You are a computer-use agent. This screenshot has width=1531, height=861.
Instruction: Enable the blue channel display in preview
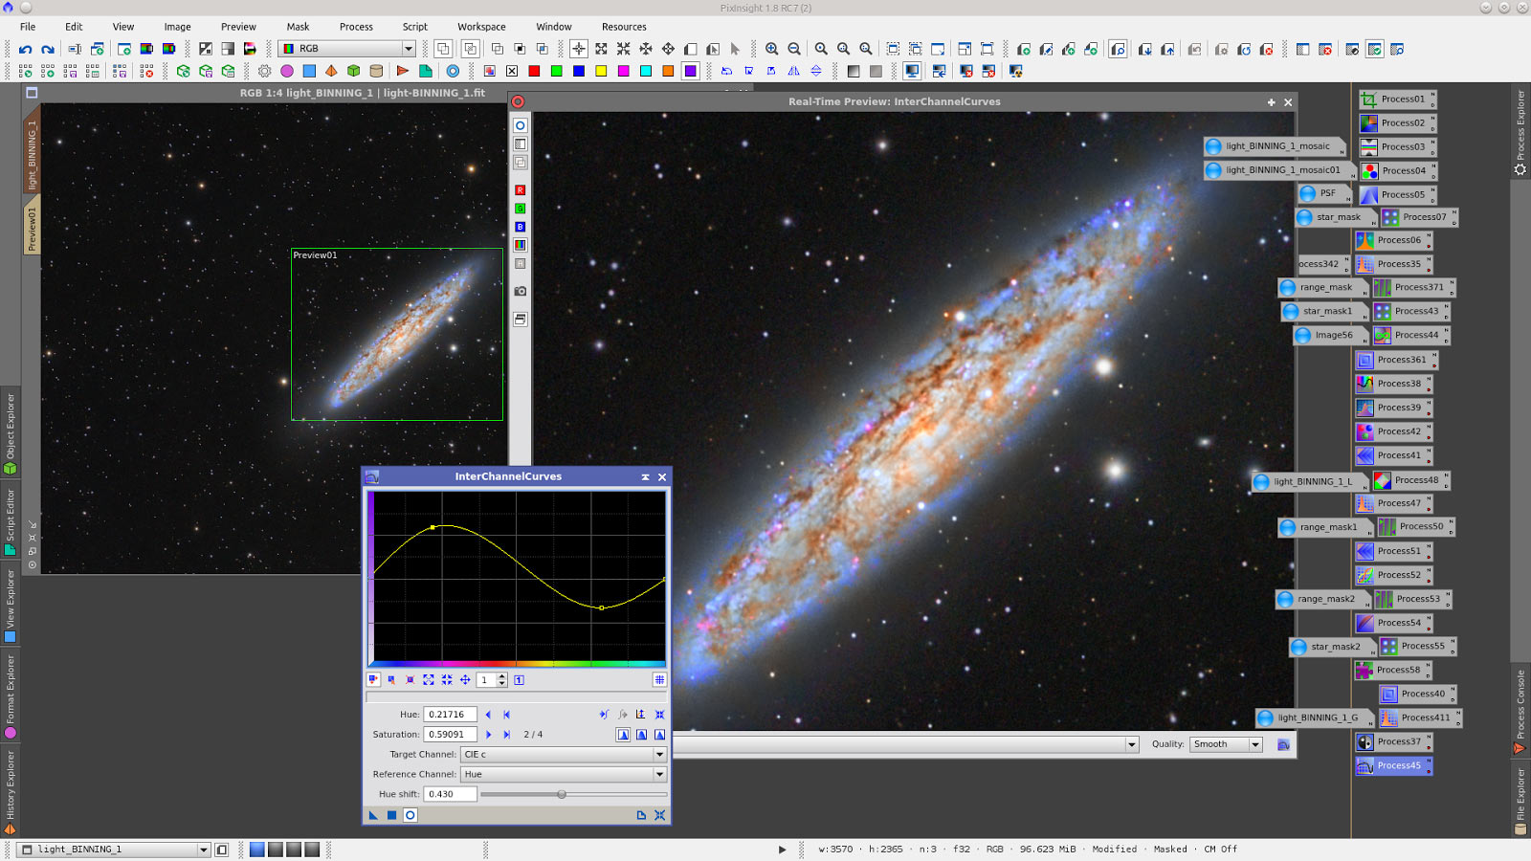(520, 227)
